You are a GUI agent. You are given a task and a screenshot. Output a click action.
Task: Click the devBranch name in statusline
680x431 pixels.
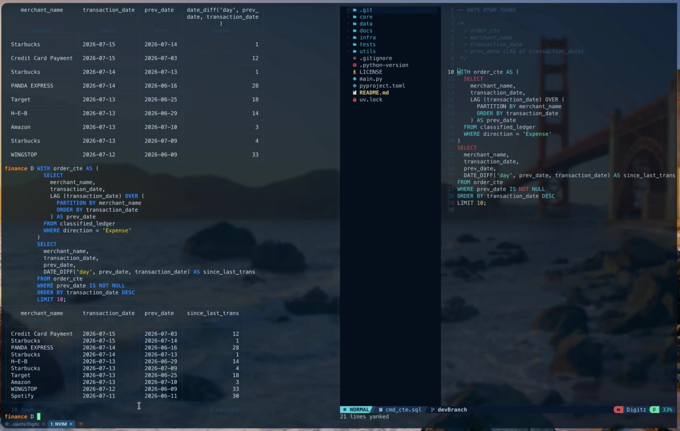coord(452,409)
